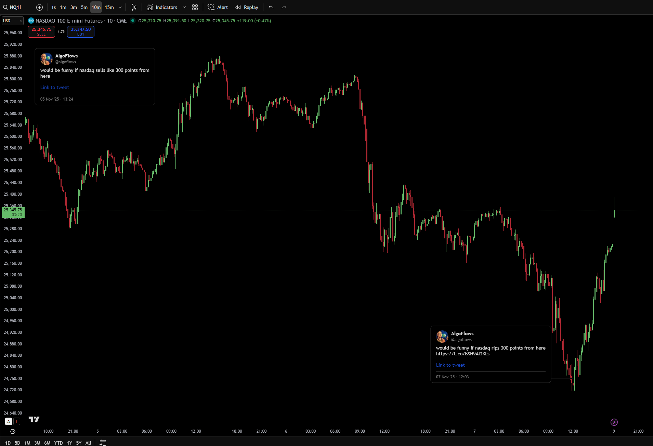Image resolution: width=653 pixels, height=446 pixels.
Task: Open chart time zone settings icon
Action: tap(13, 431)
